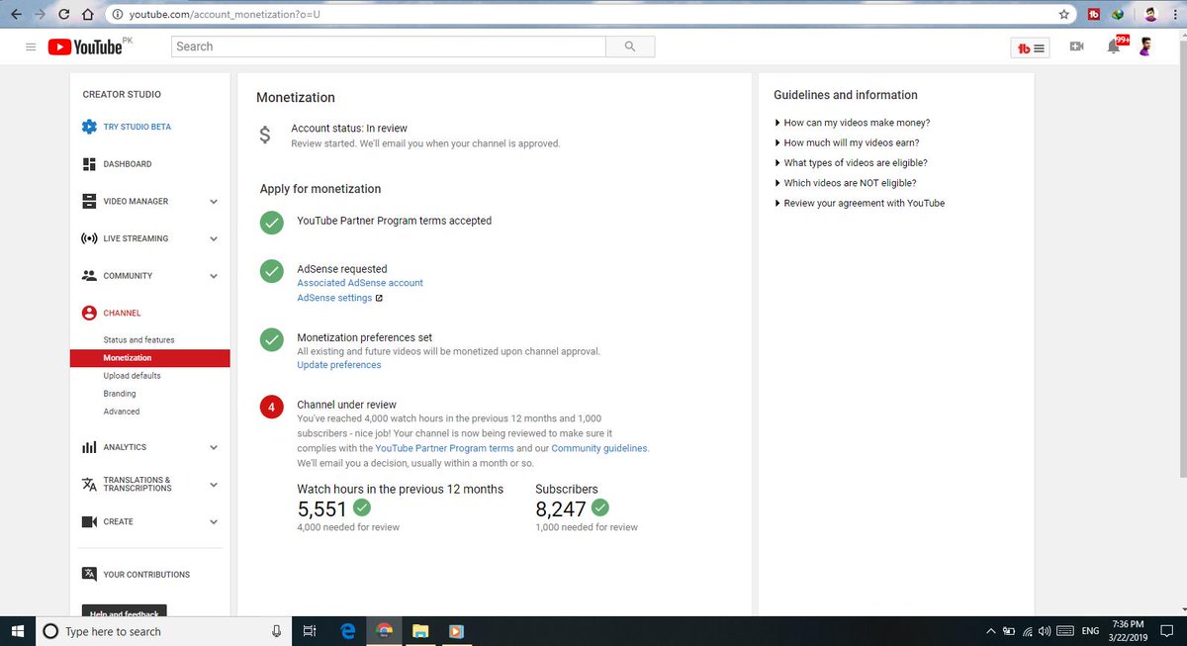Open the notifications bell
The width and height of the screenshot is (1187, 646).
click(1115, 46)
